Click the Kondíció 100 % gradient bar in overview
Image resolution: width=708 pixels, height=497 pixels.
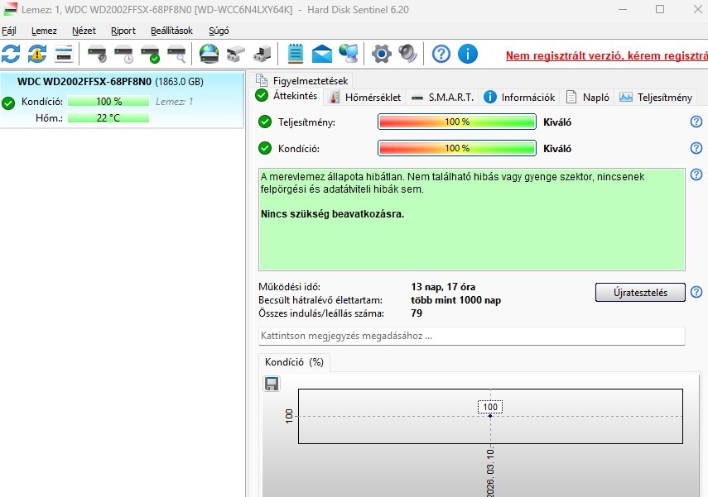coord(457,148)
